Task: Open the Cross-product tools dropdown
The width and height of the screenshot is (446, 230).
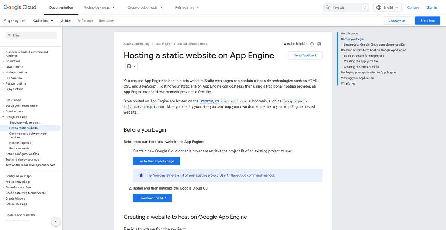Action: pos(145,7)
